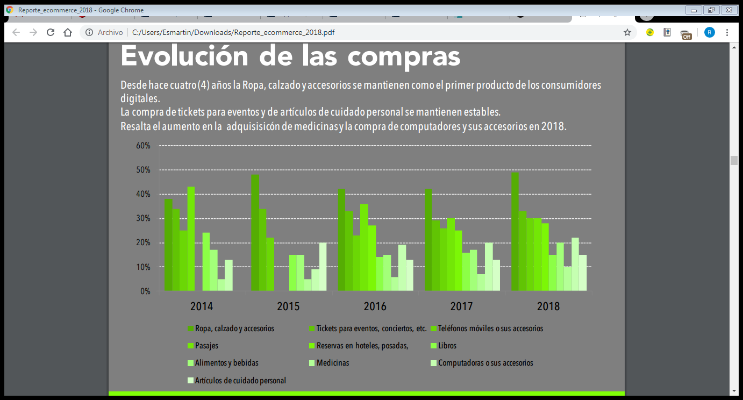Reload the PDF page
Screen dimensions: 743x400
(51, 32)
